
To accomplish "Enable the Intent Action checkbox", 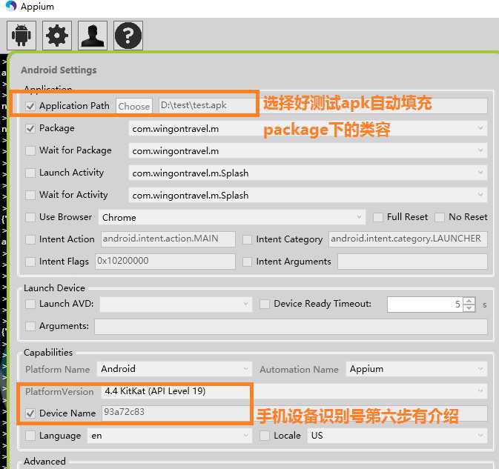I will pos(30,239).
